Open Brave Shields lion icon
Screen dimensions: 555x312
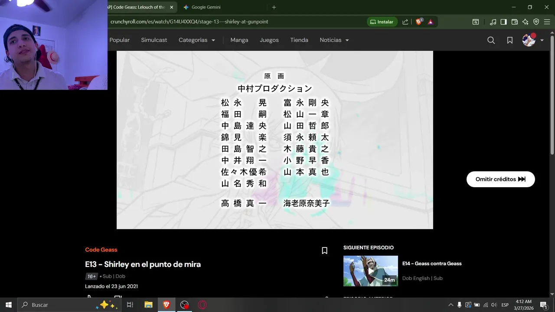(419, 22)
